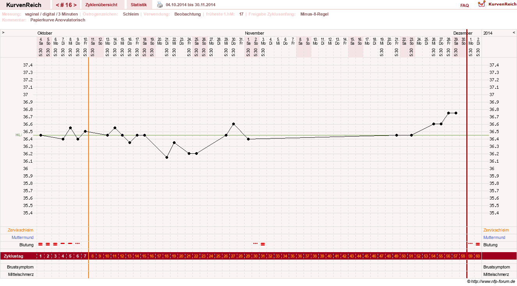Click the date range 04.10.2014 bis 30.11.2014
This screenshot has width=517, height=286.
(x=190, y=5)
